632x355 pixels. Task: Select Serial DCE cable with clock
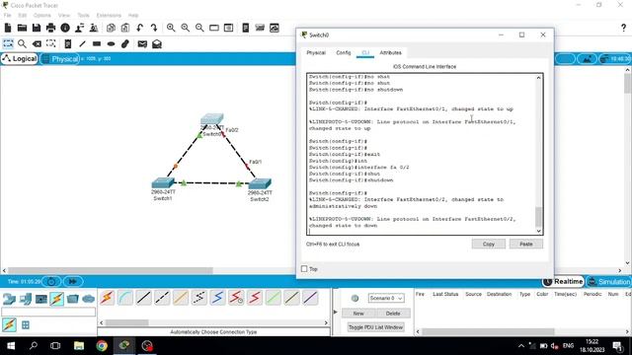tap(236, 298)
